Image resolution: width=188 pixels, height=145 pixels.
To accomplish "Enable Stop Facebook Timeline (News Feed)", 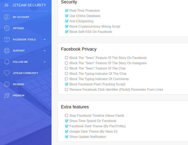I will point(66,116).
